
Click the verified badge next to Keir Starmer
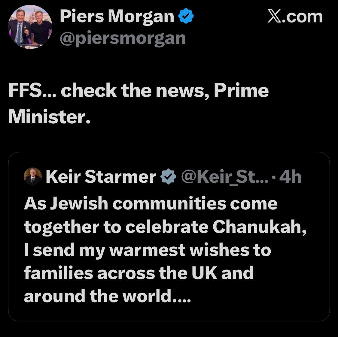(169, 177)
